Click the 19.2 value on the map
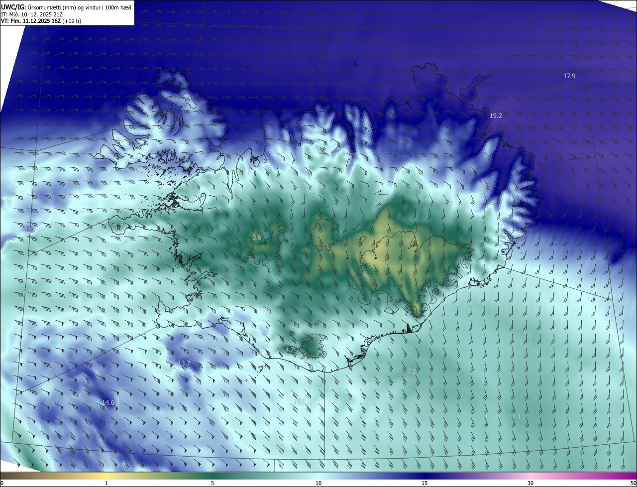The image size is (637, 487). (x=496, y=116)
